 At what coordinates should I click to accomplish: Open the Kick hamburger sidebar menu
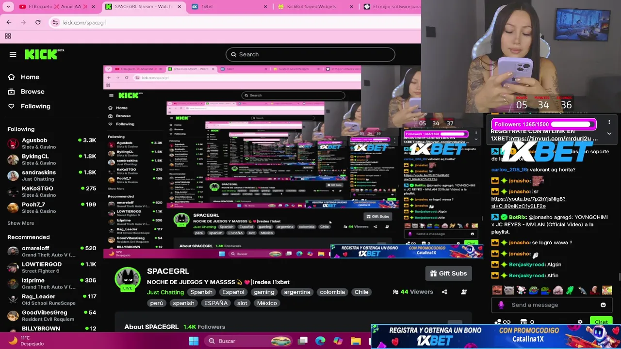(13, 54)
